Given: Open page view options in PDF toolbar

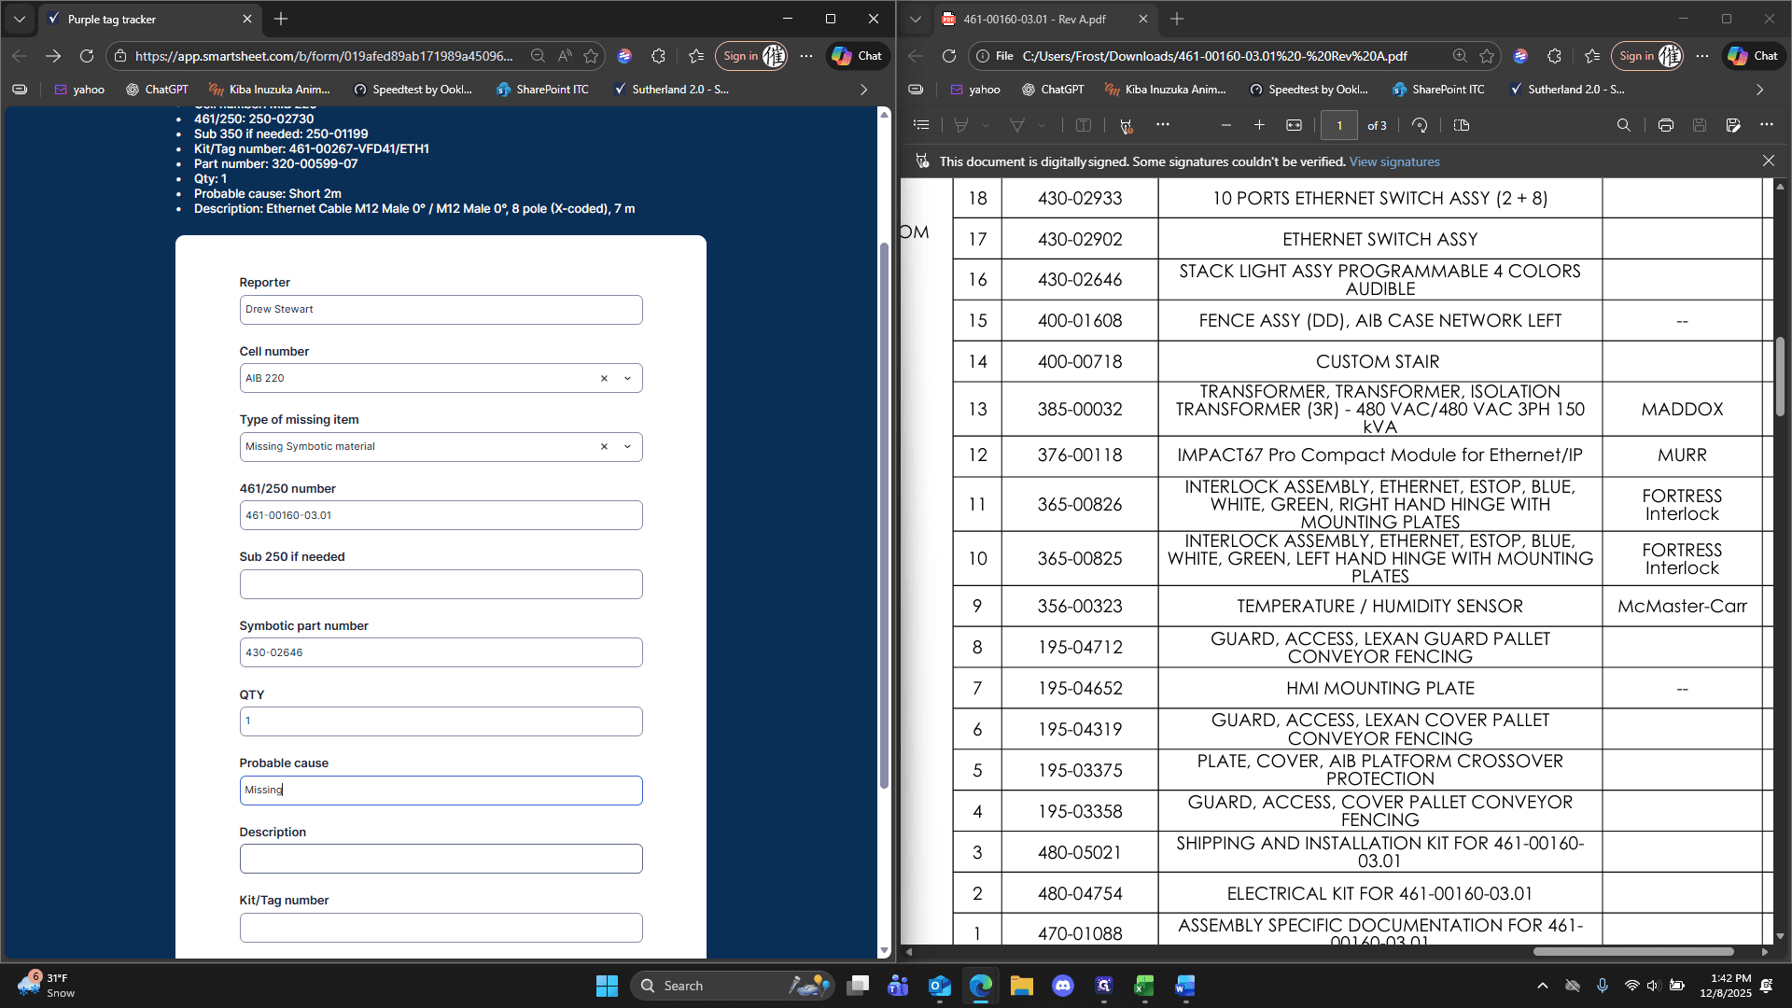Looking at the screenshot, I should click(1462, 125).
